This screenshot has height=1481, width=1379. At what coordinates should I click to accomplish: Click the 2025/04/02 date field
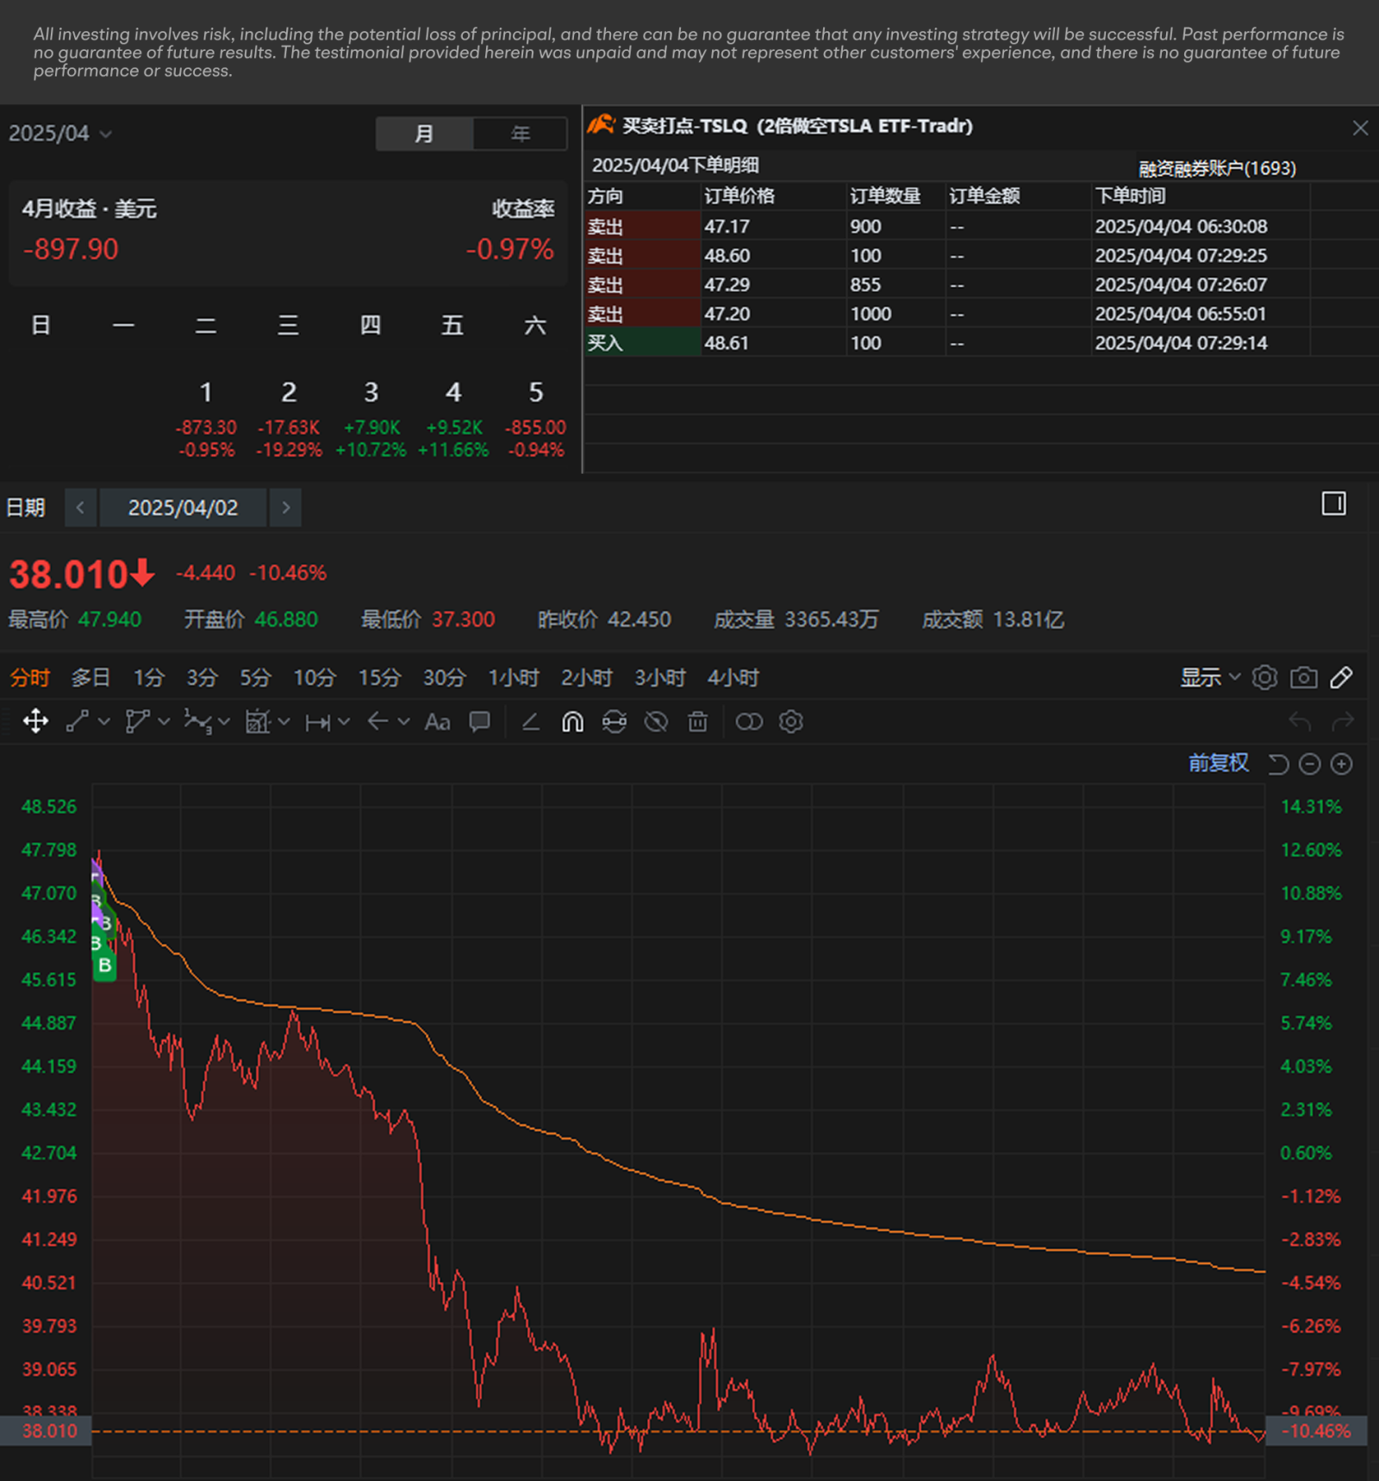click(x=183, y=507)
